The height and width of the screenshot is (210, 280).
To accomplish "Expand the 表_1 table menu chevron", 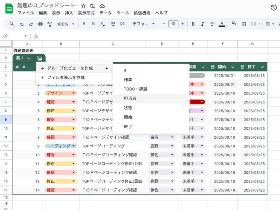I will [x=28, y=58].
